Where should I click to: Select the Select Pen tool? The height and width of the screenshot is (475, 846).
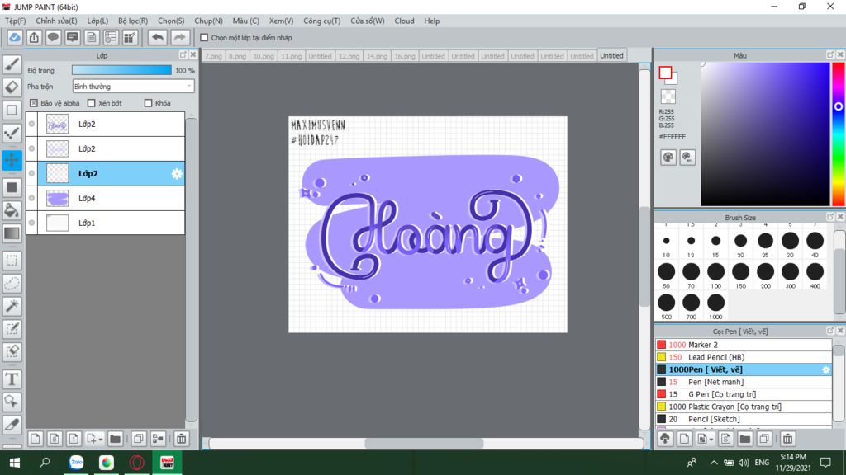coord(12,328)
